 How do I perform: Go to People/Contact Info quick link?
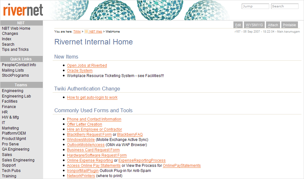click(19, 65)
